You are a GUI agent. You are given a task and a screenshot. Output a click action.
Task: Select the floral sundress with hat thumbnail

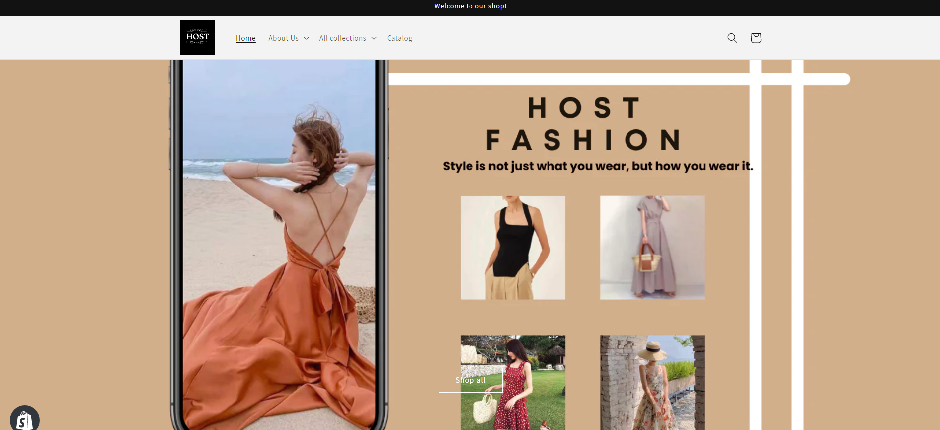652,383
